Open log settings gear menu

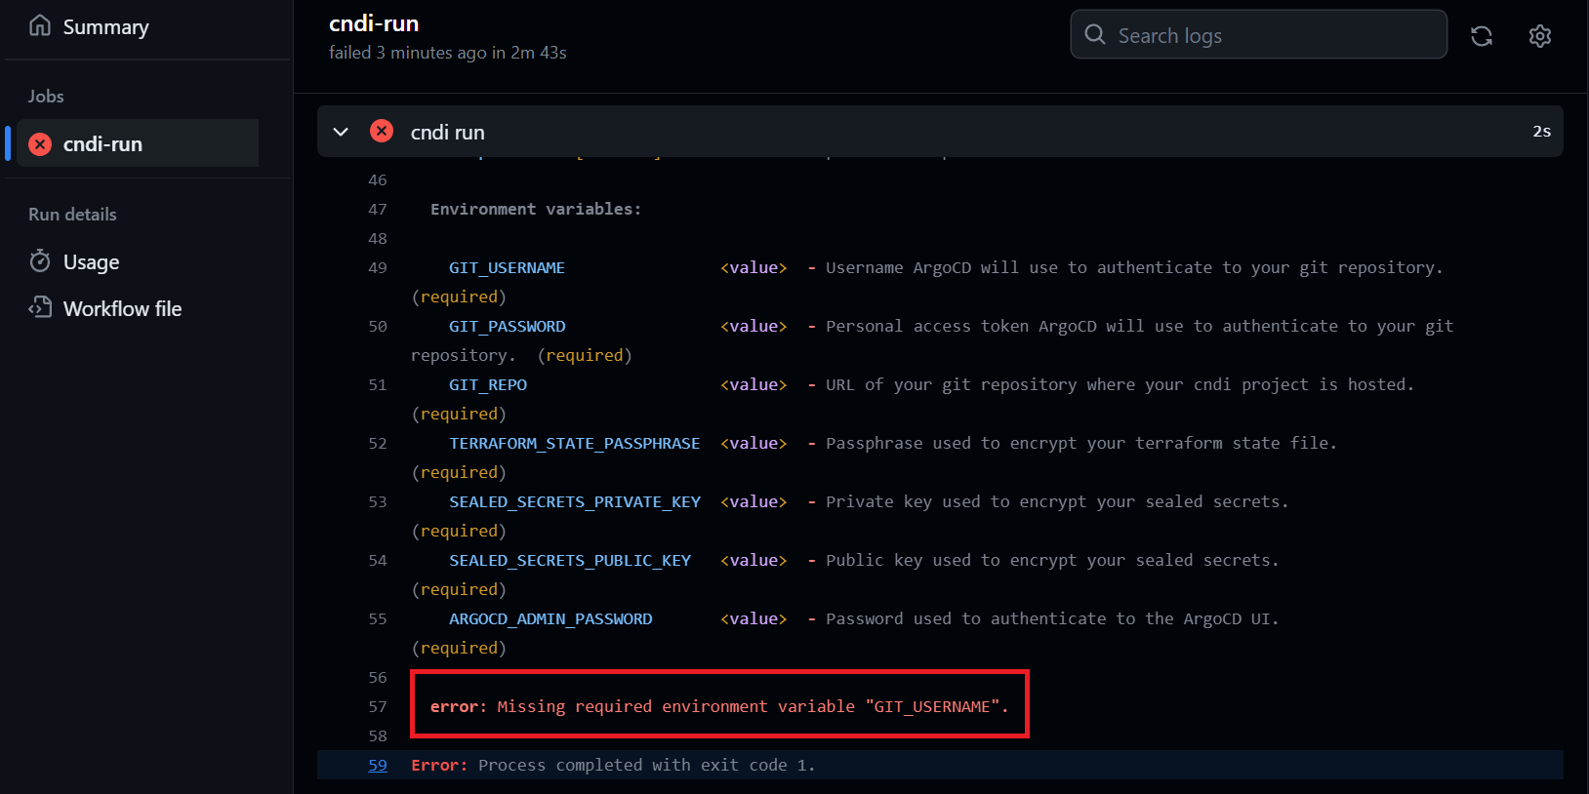[1540, 36]
